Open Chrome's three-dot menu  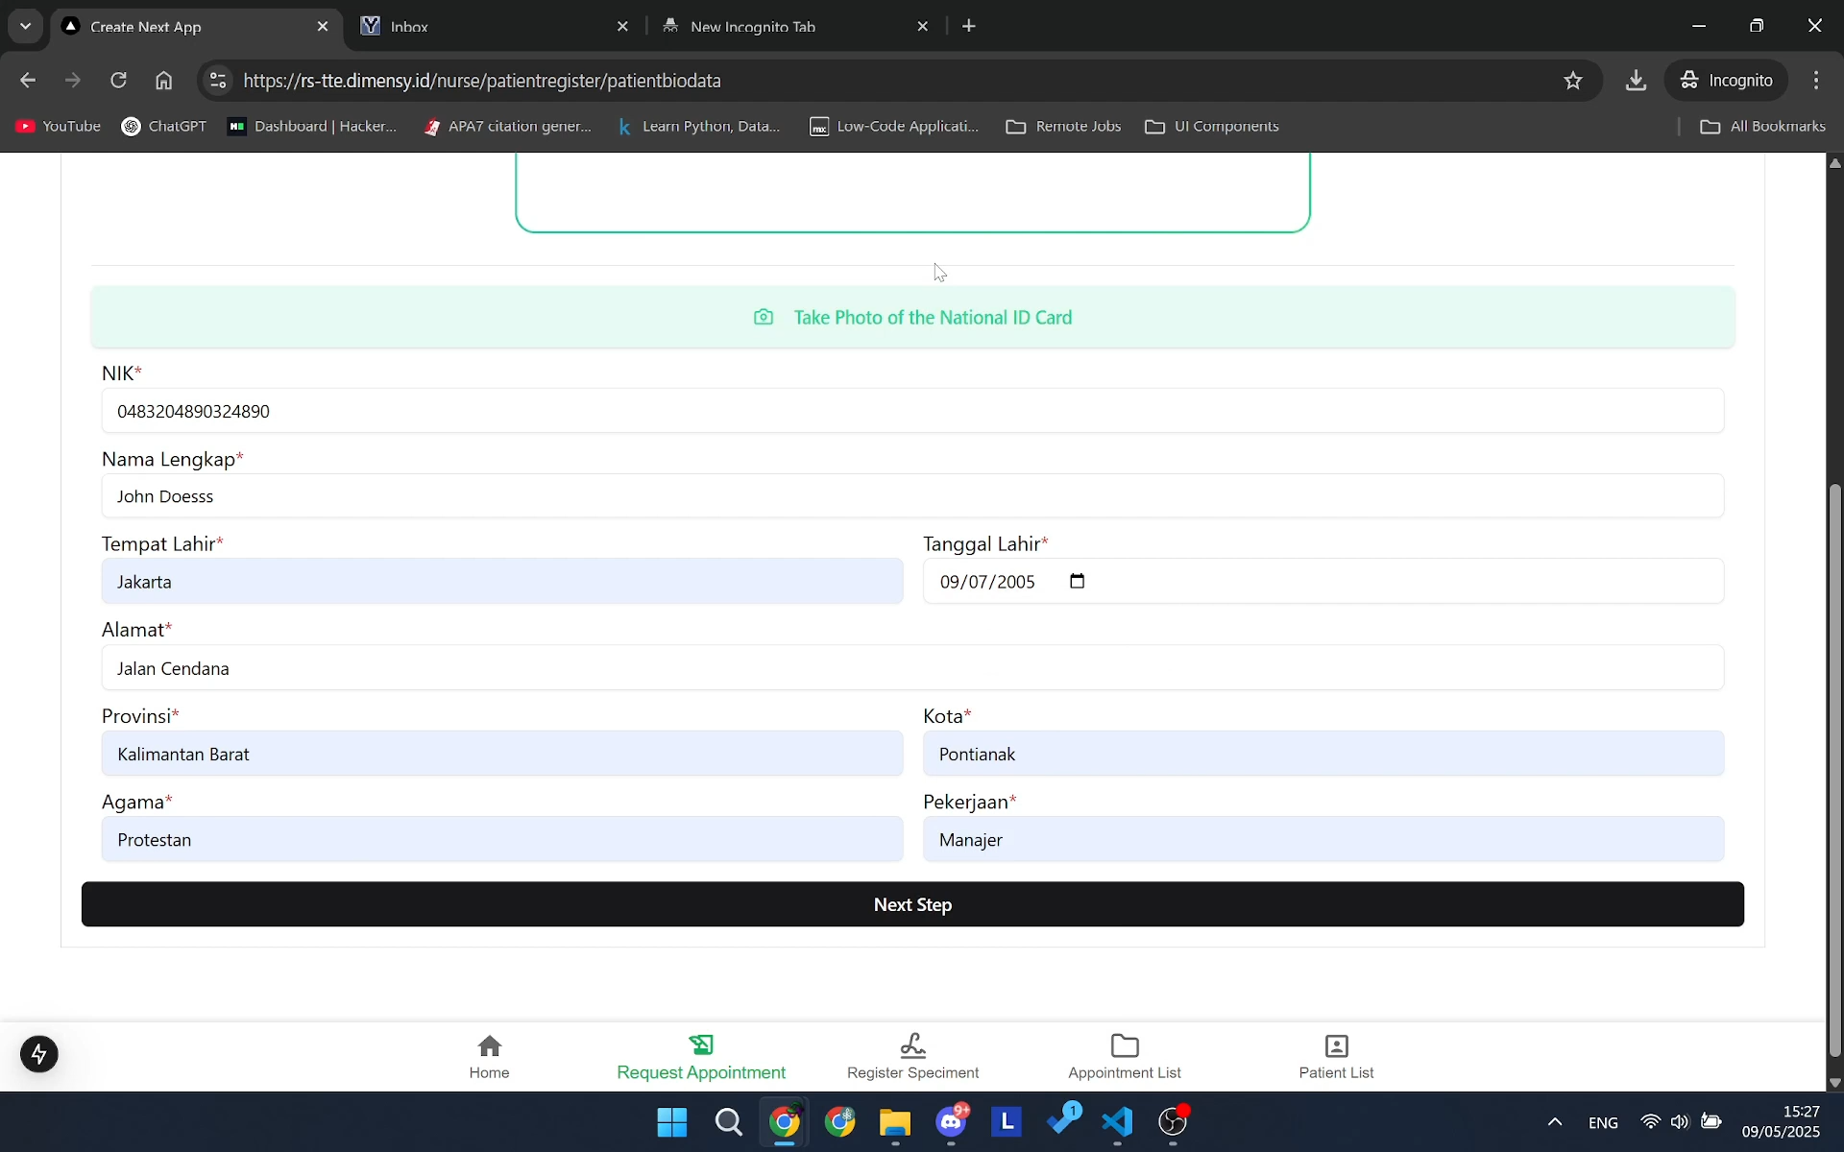pyautogui.click(x=1816, y=80)
